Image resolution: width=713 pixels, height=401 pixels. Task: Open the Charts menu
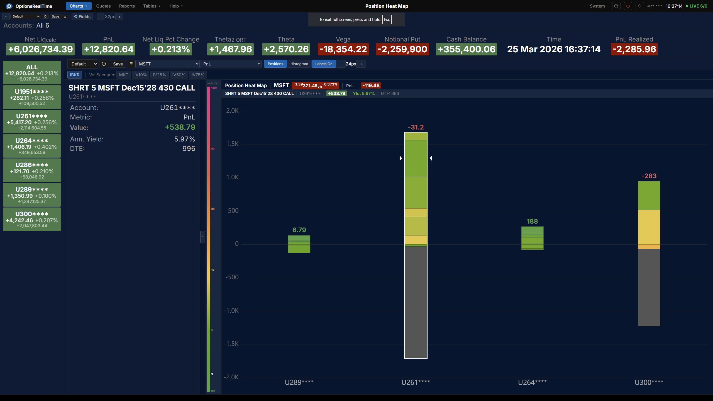pos(78,6)
